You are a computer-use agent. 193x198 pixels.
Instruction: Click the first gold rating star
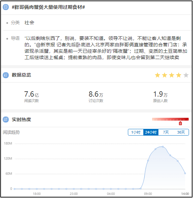(157, 75)
